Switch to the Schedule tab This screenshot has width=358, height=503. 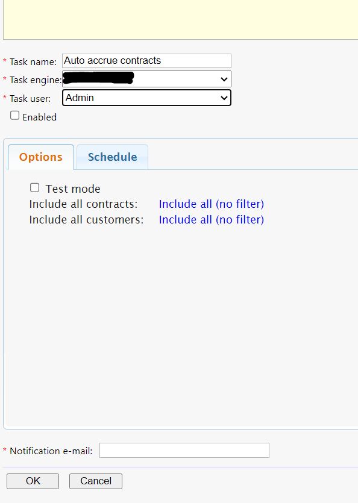click(112, 157)
